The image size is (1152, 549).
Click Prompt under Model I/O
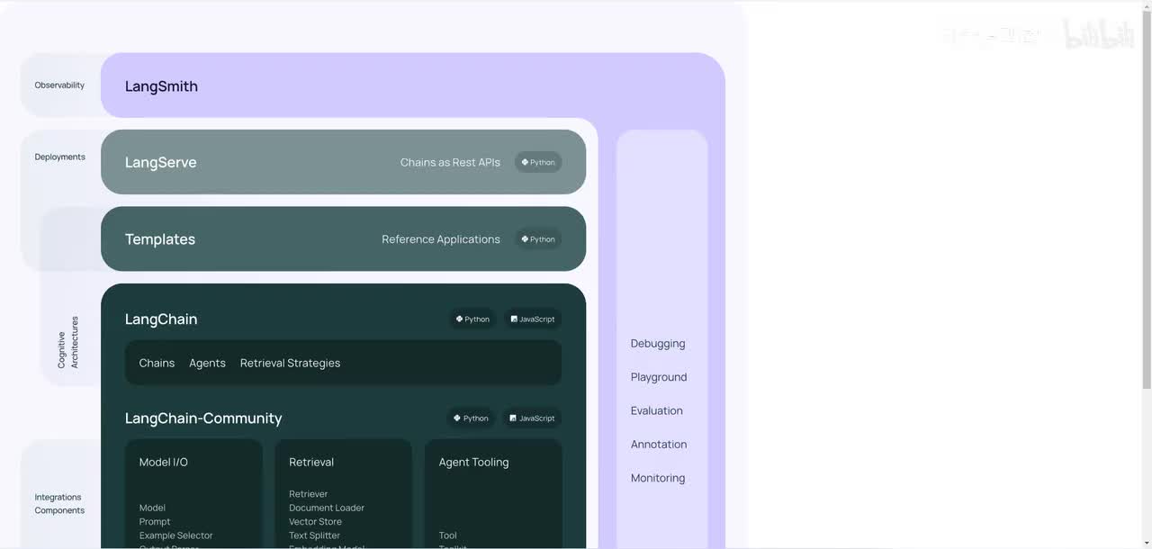[155, 522]
